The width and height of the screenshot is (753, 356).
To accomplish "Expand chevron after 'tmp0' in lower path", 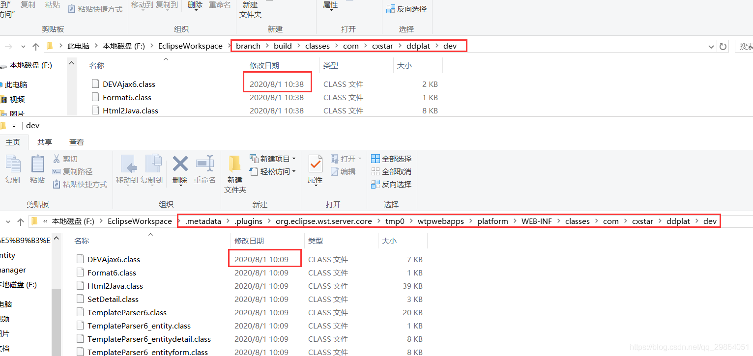I will 411,221.
